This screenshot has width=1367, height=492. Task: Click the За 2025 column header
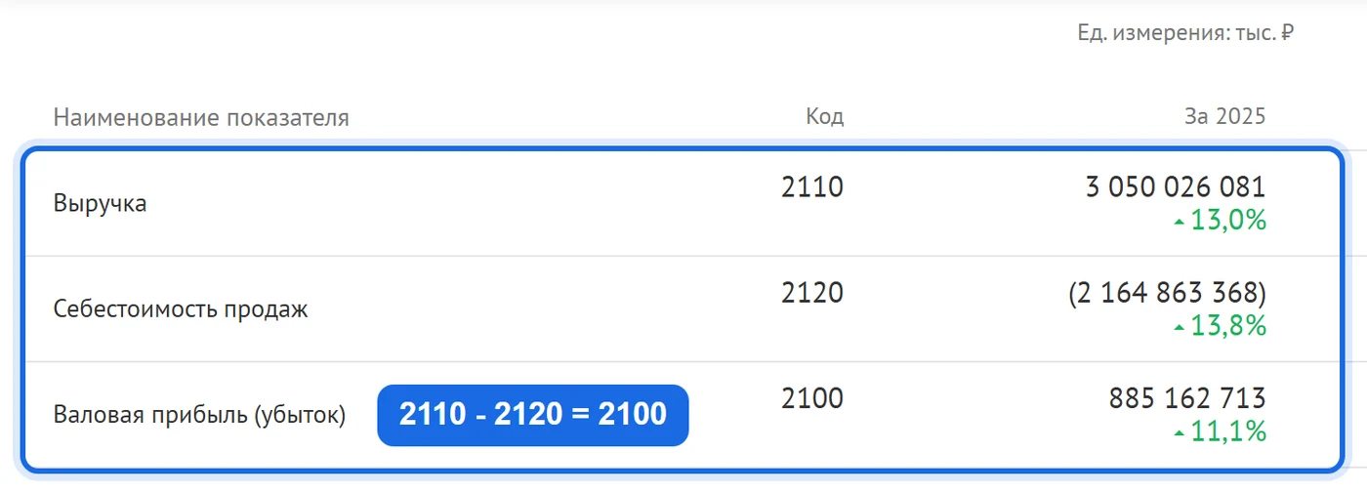[1225, 117]
